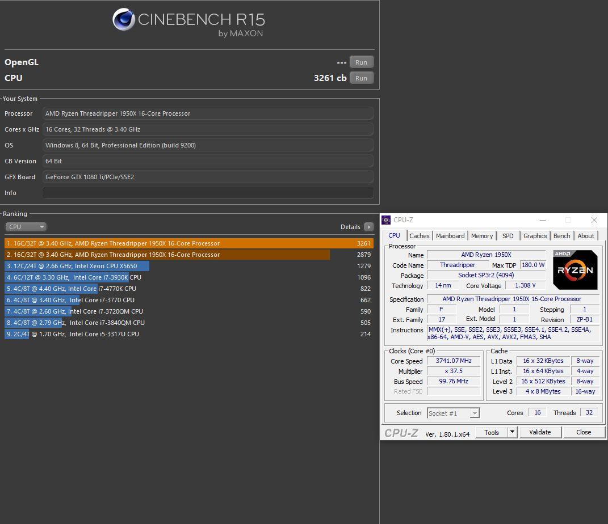Open the Memory tab
Viewport: 608px width, 524px height.
[x=481, y=236]
